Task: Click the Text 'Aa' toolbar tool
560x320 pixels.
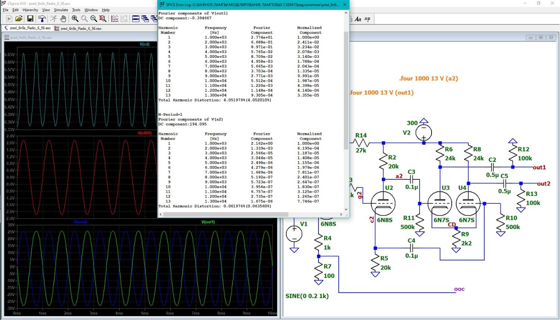Action: (x=358, y=19)
